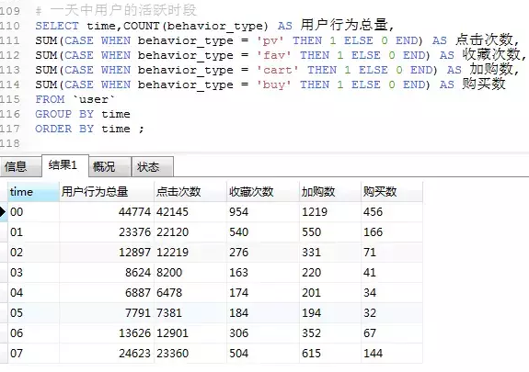
Task: Place cursor on the SELECT keyword in line 110
Action: click(57, 26)
